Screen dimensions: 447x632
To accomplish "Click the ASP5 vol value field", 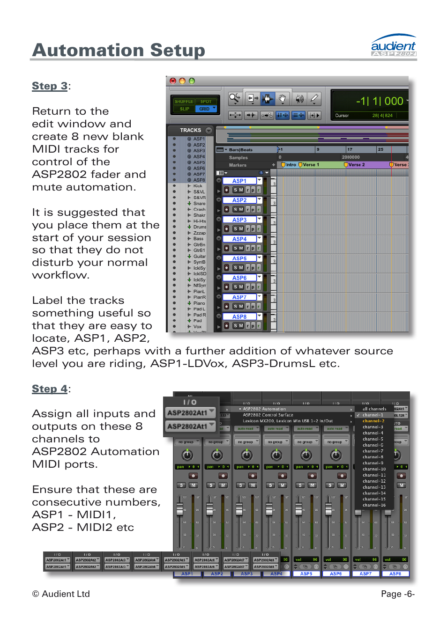I will pyautogui.click(x=306, y=559).
